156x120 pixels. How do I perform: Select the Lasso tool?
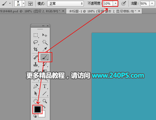tap(36, 42)
